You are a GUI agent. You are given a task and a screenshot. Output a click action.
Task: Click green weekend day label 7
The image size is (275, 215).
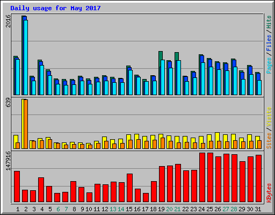pyautogui.click(x=66, y=209)
